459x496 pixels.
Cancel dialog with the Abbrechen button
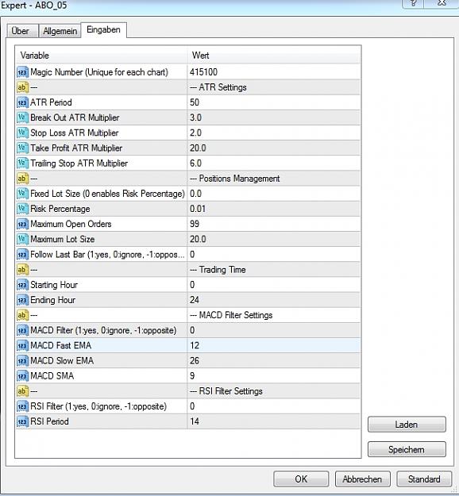(362, 479)
